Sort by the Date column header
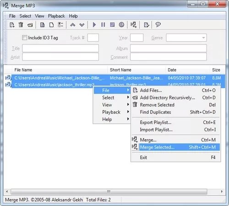This screenshot has height=206, width=229. point(187,70)
